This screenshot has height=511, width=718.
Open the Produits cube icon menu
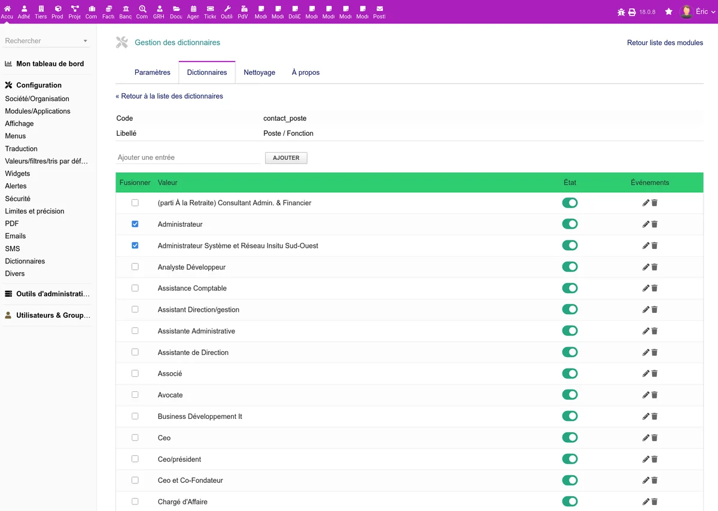pos(57,9)
